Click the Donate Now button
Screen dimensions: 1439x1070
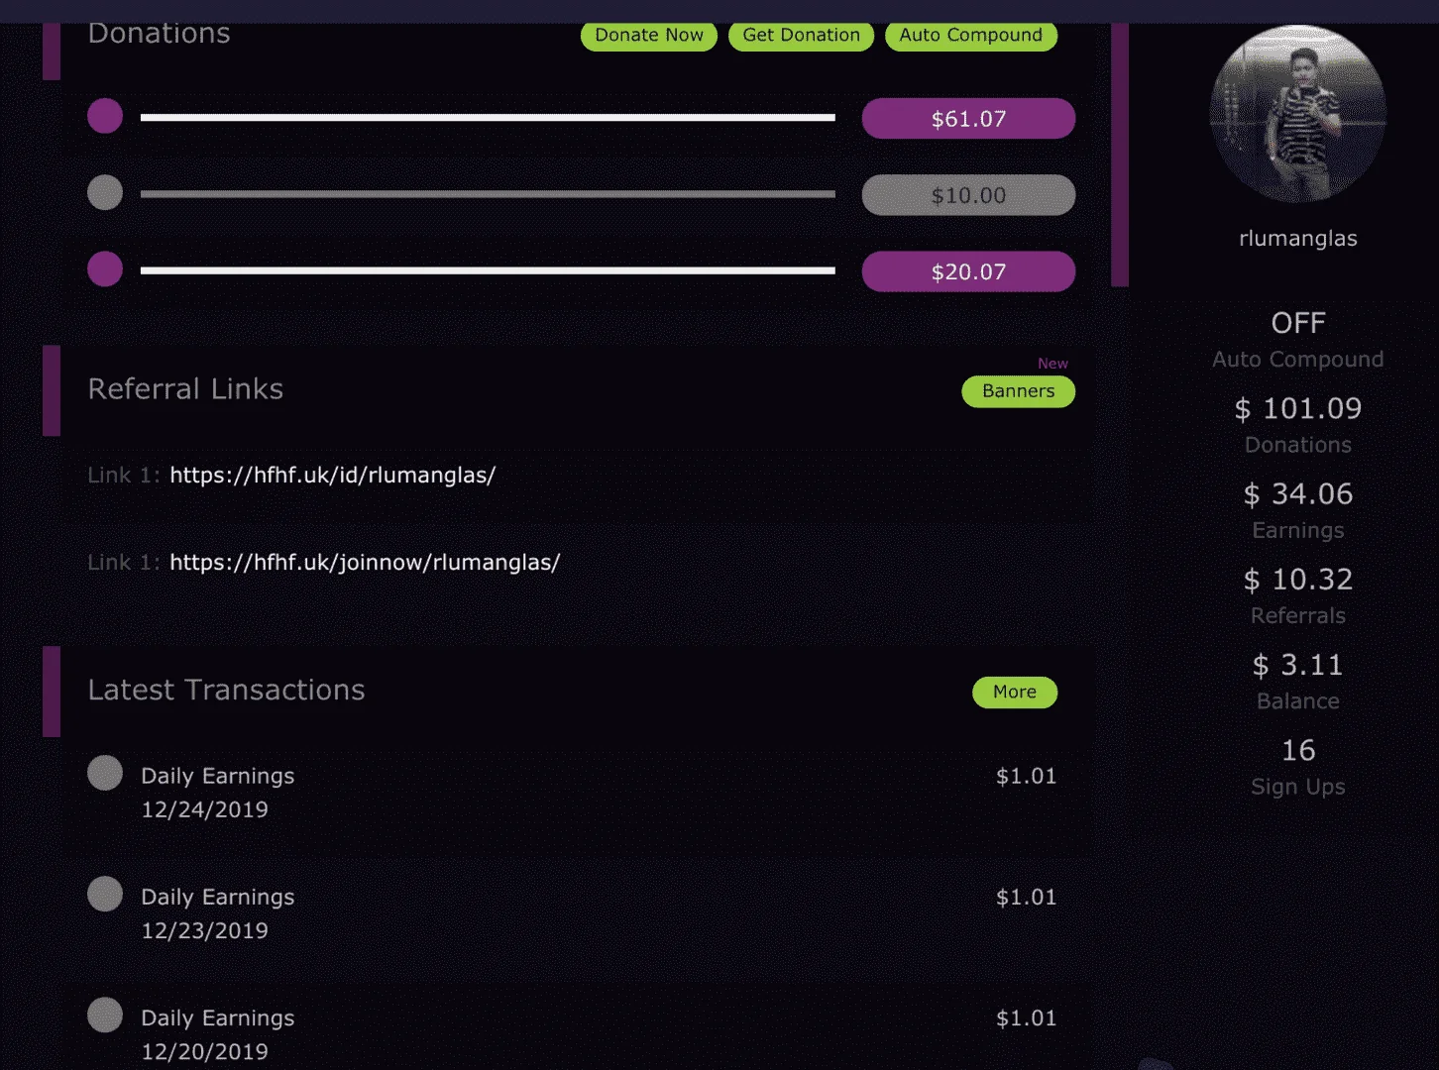(648, 36)
